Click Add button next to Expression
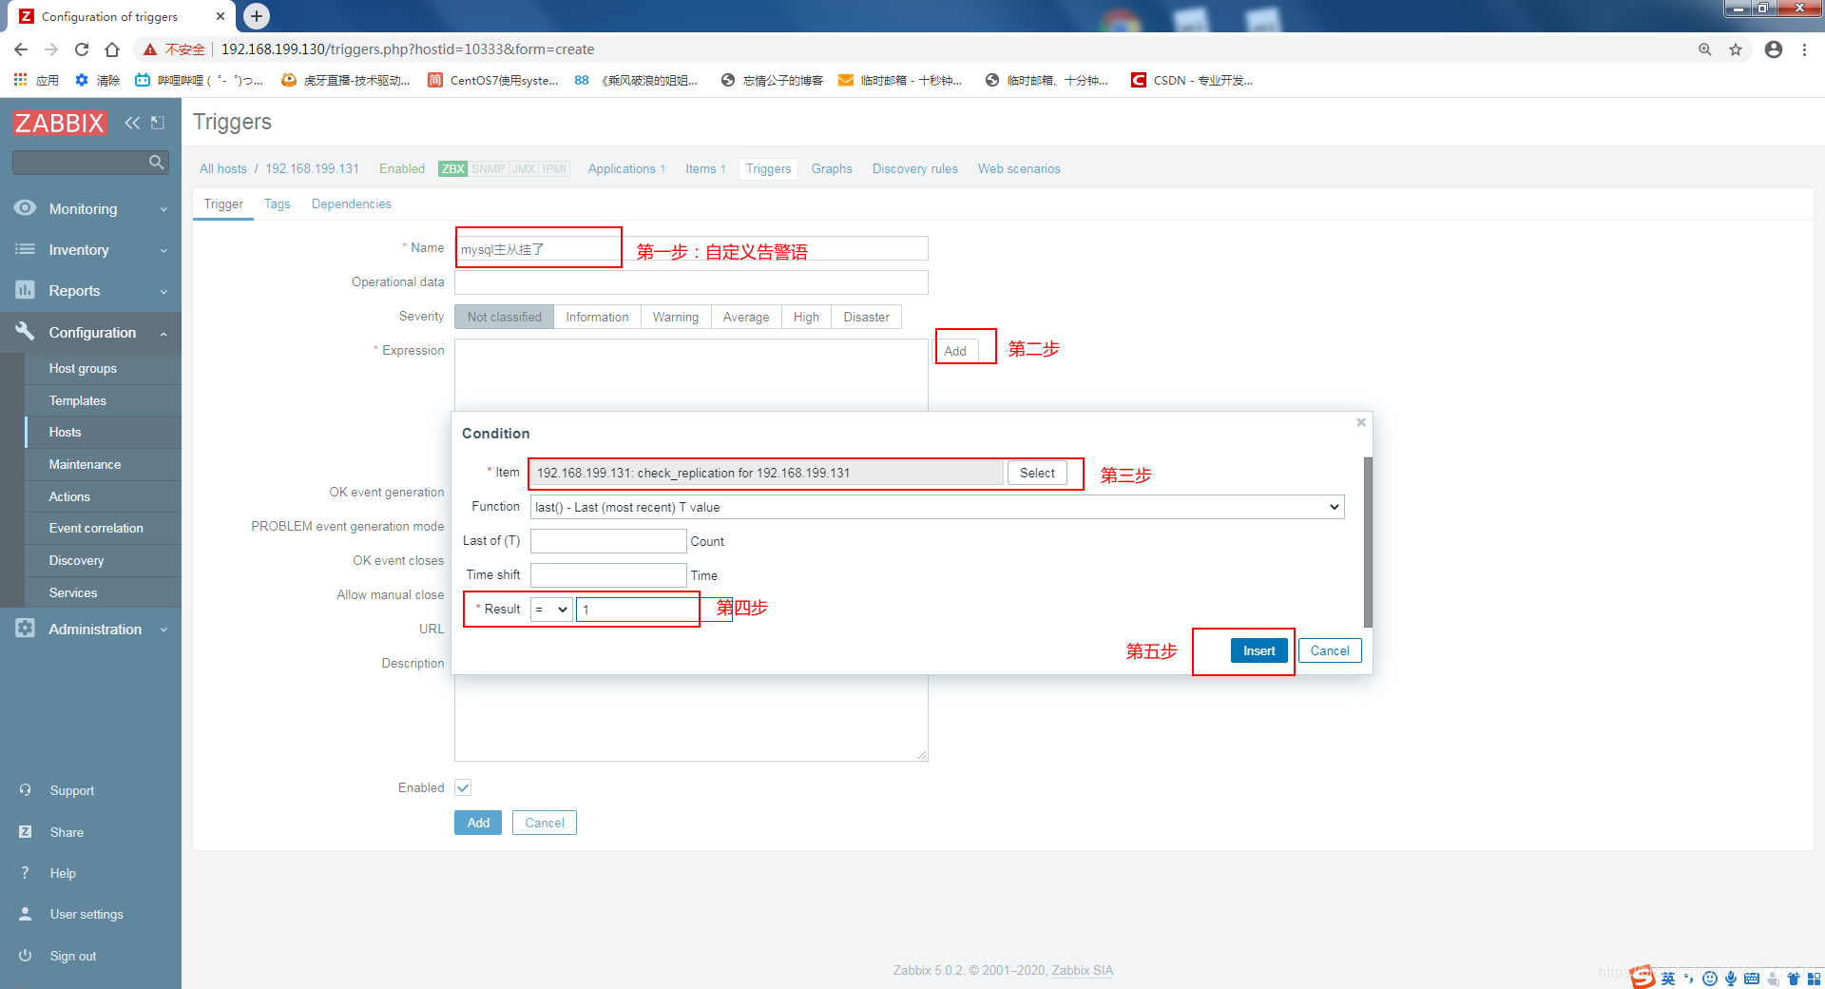This screenshot has width=1825, height=989. point(955,351)
